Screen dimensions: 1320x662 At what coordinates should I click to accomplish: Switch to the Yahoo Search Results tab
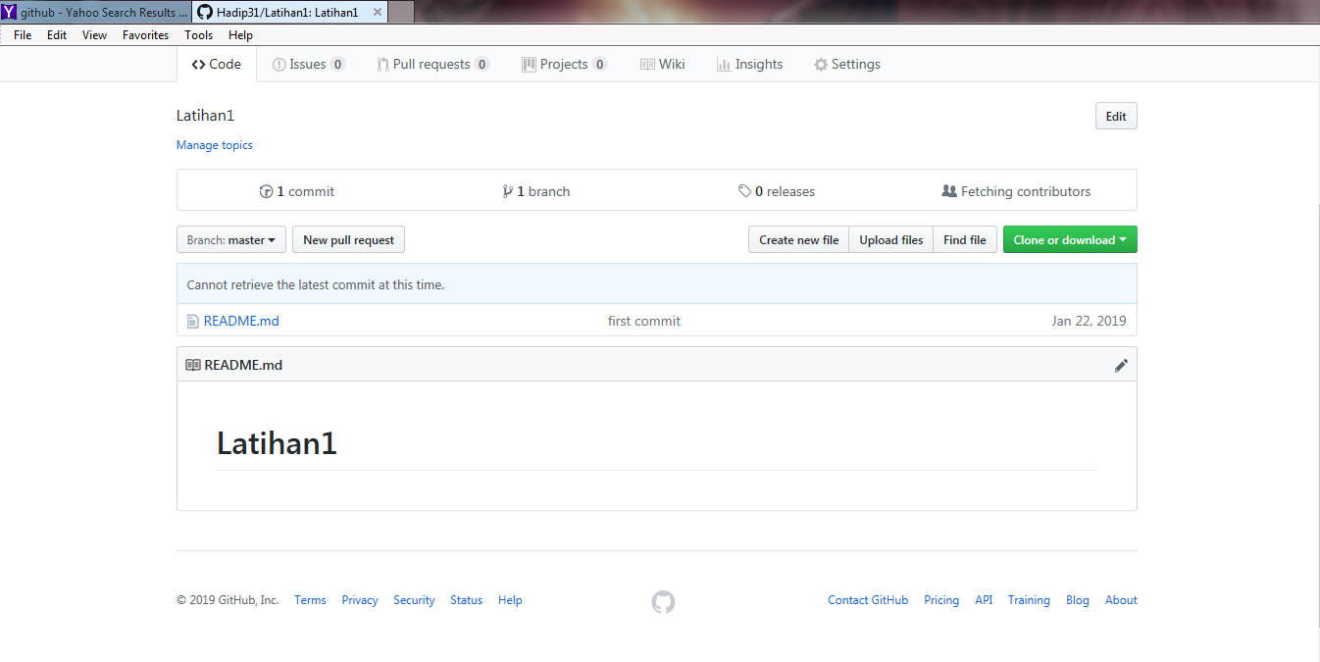pos(96,13)
